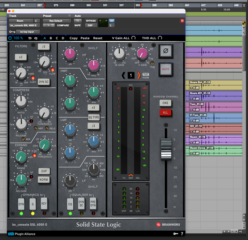
Task: Click the Plugin Alliance license key icon
Action: point(176,234)
